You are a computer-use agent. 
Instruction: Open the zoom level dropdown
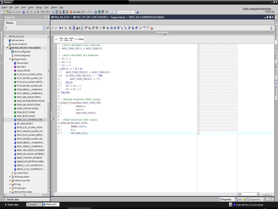258,194
